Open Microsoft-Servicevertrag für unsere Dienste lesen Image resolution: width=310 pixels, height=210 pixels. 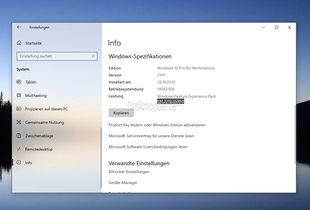[x=151, y=136]
